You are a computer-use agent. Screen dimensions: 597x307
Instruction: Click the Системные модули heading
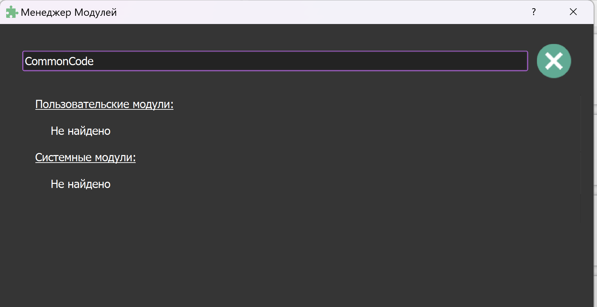(85, 157)
